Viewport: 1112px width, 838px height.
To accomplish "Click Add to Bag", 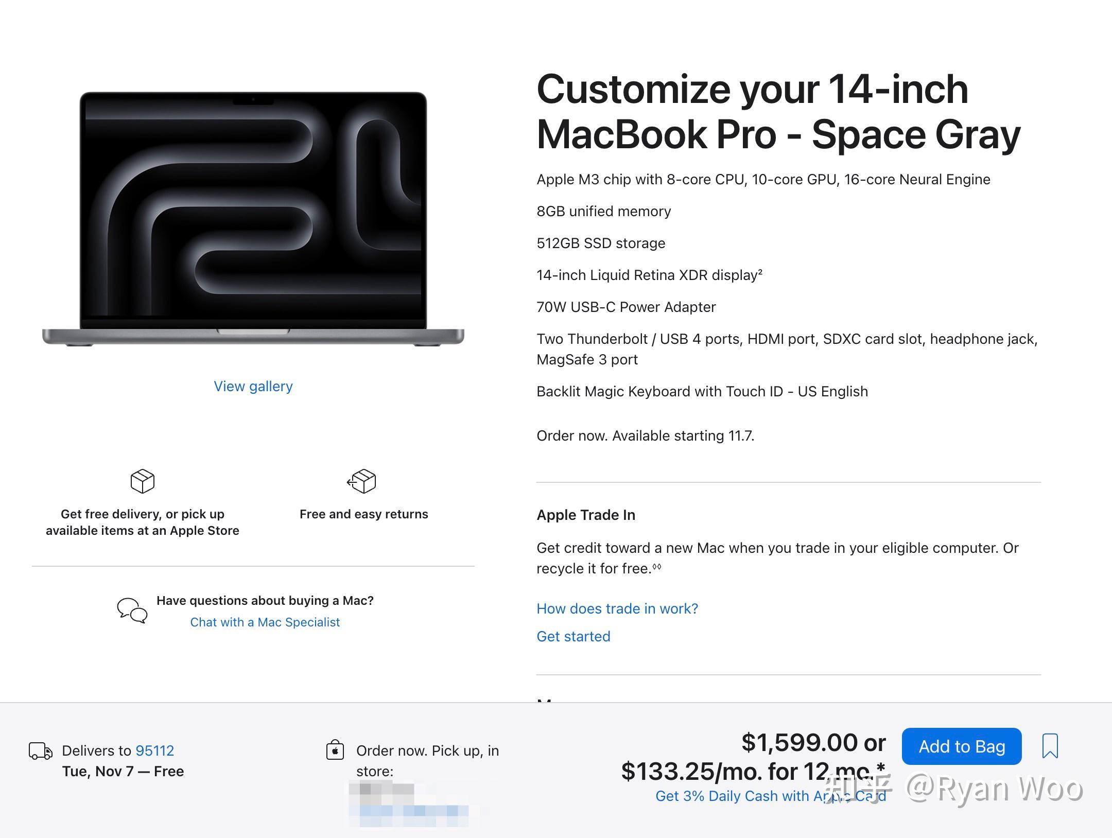I will pyautogui.click(x=962, y=746).
